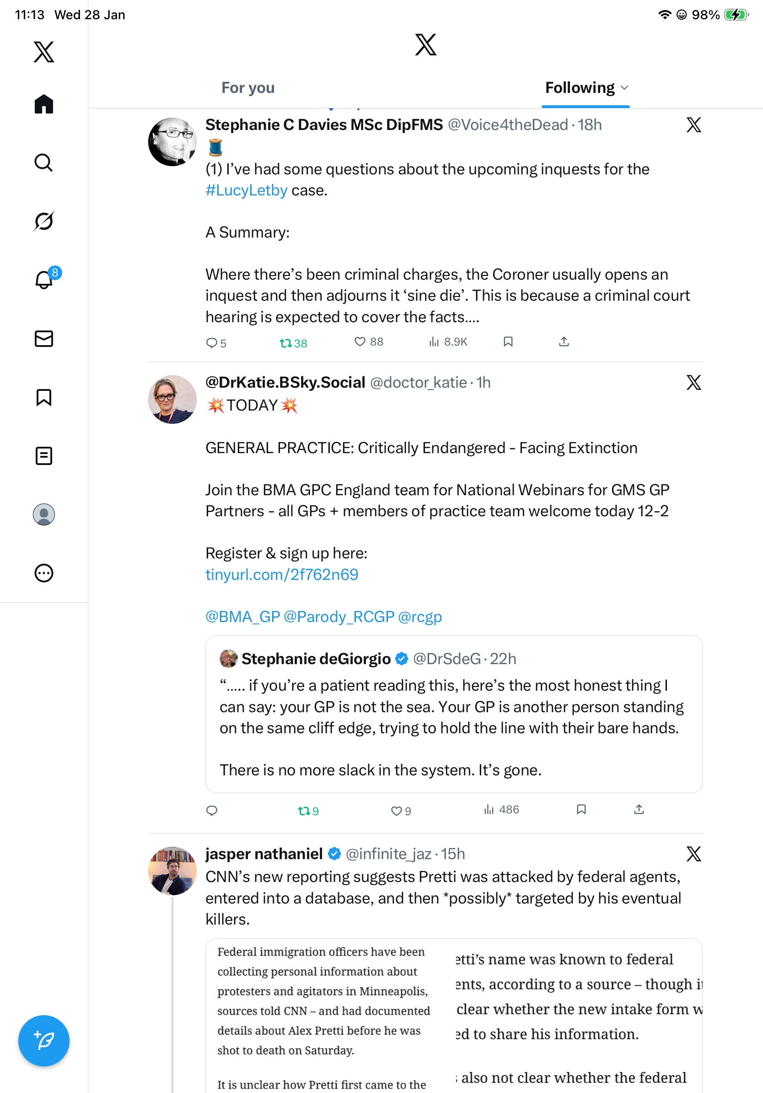Open Bookmarks in the sidebar
This screenshot has width=763, height=1093.
[x=44, y=397]
